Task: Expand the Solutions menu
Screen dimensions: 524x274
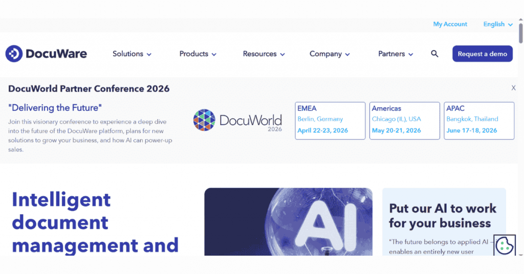Action: (132, 54)
